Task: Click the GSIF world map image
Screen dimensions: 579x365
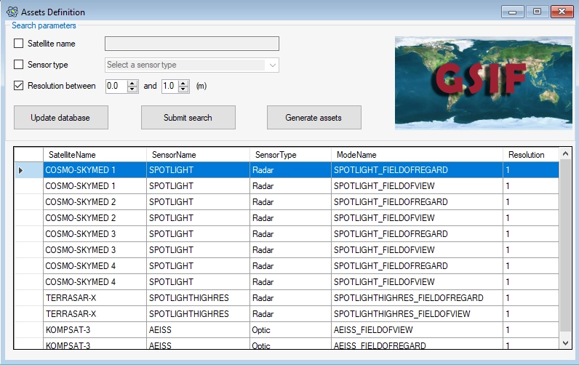Action: [484, 83]
